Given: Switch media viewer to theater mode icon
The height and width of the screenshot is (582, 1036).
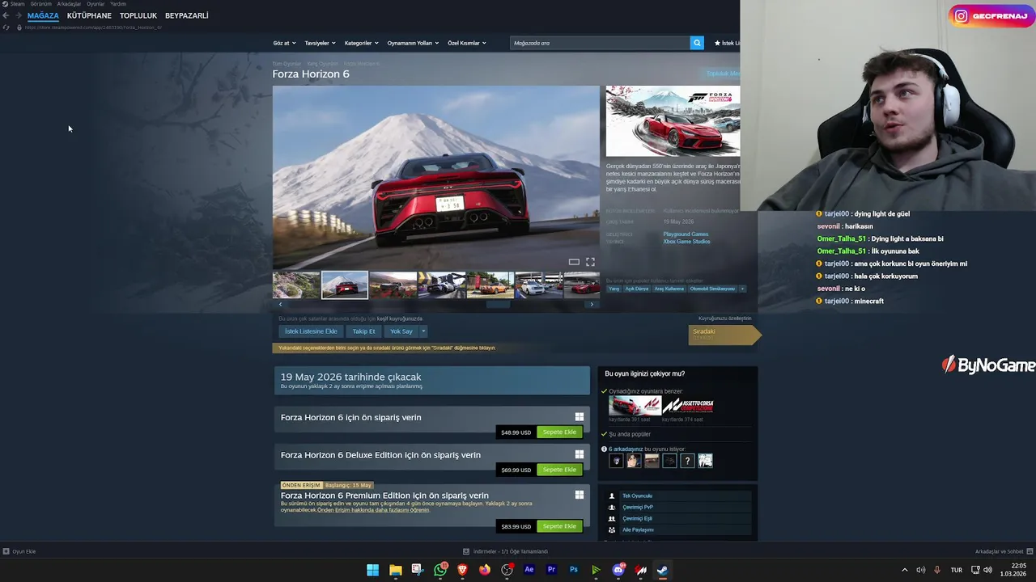Looking at the screenshot, I should click(x=574, y=262).
